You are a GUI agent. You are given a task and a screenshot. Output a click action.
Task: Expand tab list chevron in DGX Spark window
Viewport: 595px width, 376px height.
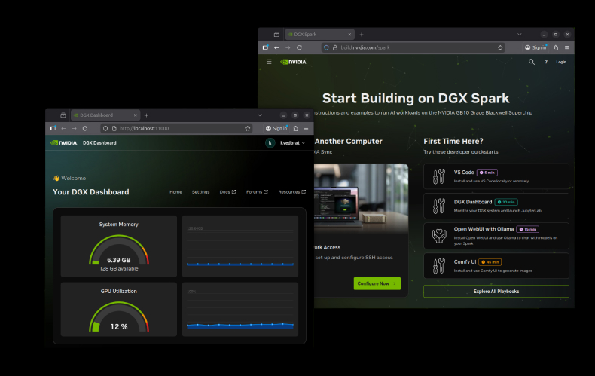(520, 34)
